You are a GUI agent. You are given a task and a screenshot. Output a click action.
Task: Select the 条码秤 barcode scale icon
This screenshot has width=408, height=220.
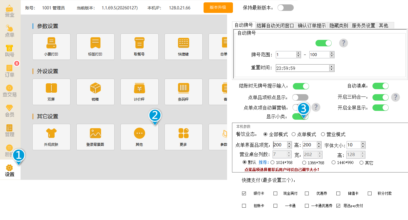(183, 92)
